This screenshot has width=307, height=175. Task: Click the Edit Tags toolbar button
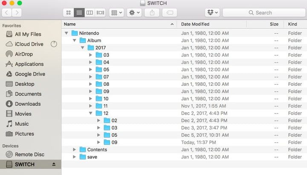(170, 13)
